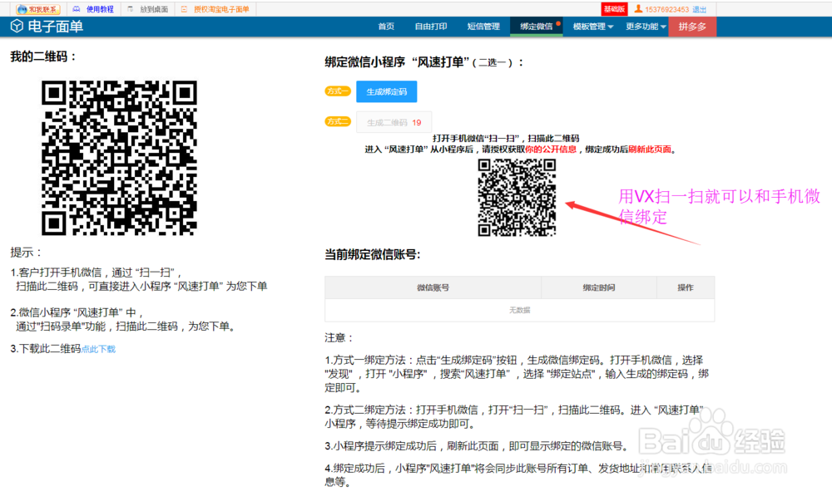Click the 方式二 orange label

point(338,122)
